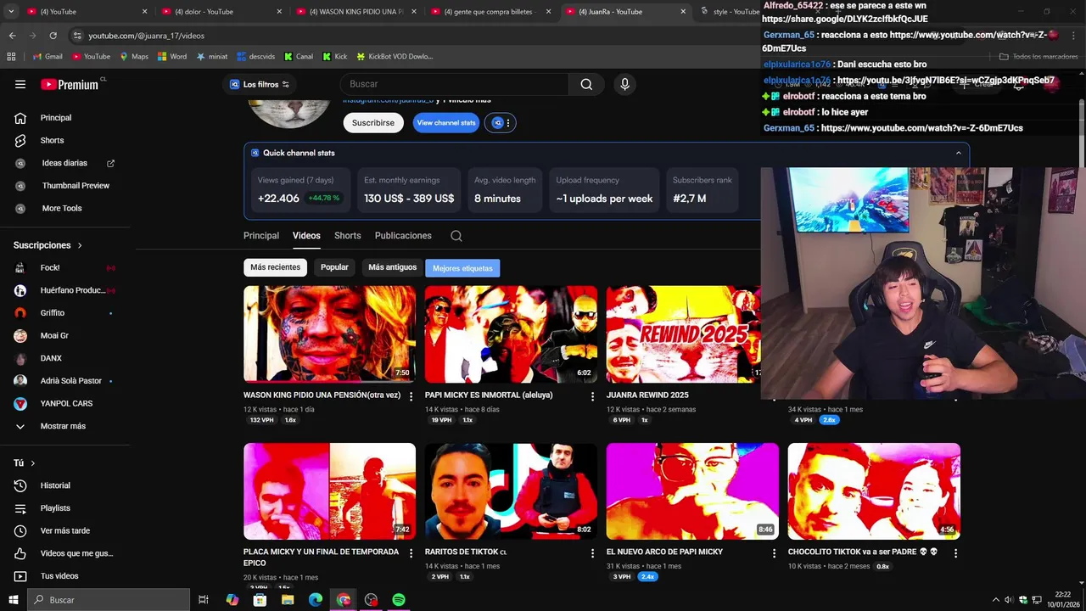Switch to the Shorts channel tab
Screen dimensions: 1086x611
tap(347, 236)
